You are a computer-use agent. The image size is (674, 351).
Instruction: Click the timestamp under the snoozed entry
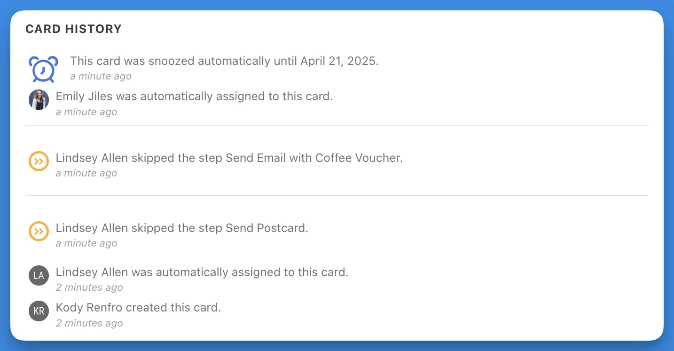101,76
